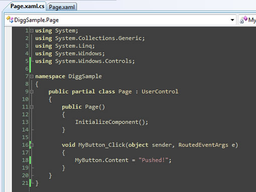Collapse the class Page outline at line 9
The width and height of the screenshot is (256, 192).
(32, 91)
